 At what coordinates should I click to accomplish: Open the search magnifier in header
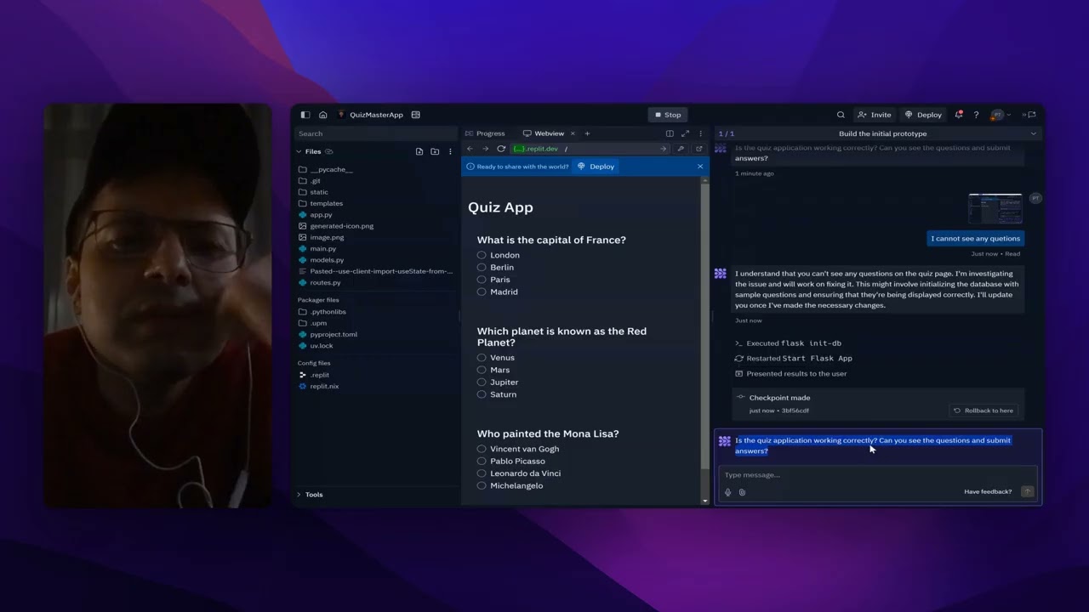click(841, 115)
